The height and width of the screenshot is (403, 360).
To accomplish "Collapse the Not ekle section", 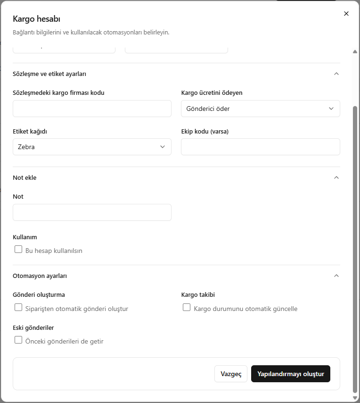I will tap(336, 177).
